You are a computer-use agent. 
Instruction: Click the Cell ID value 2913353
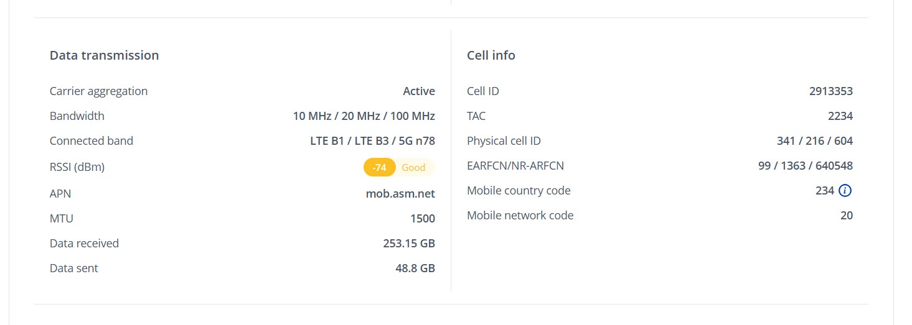click(830, 91)
